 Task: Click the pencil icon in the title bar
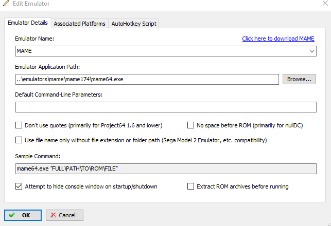6,3
